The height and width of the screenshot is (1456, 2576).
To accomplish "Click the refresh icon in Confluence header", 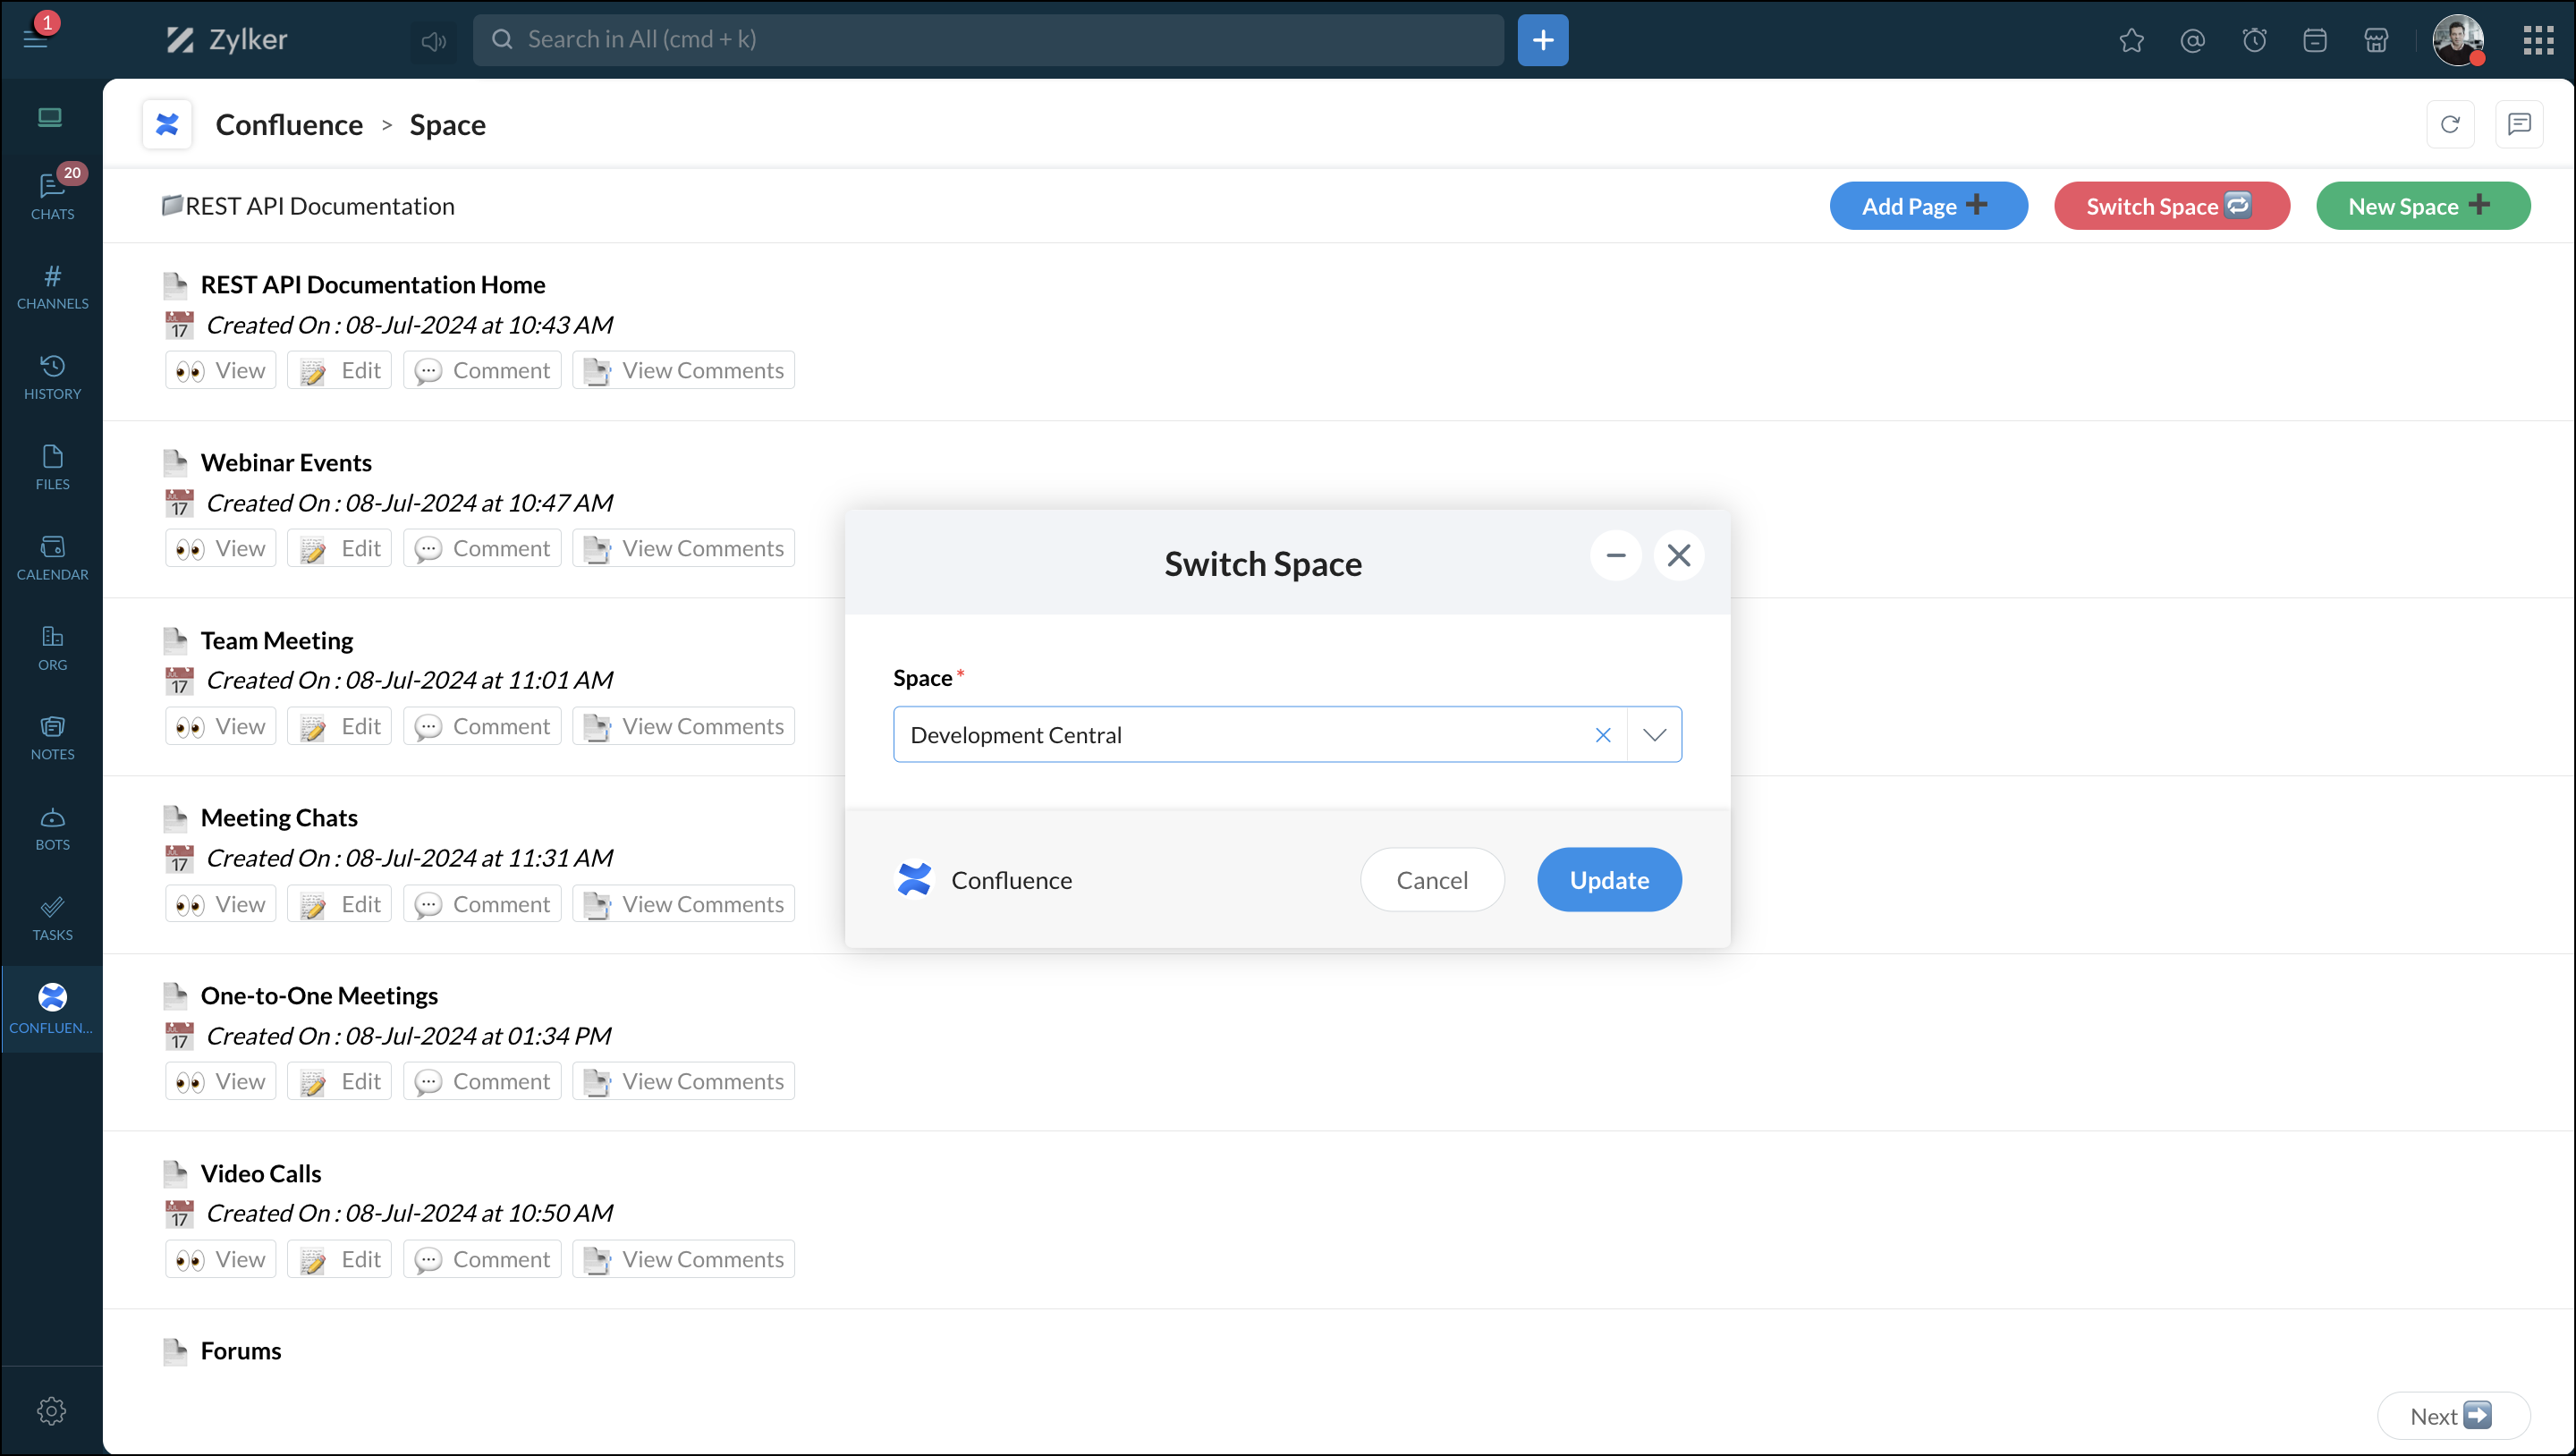I will [2449, 124].
